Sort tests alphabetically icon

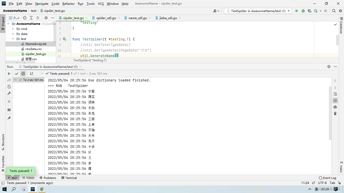point(31,74)
